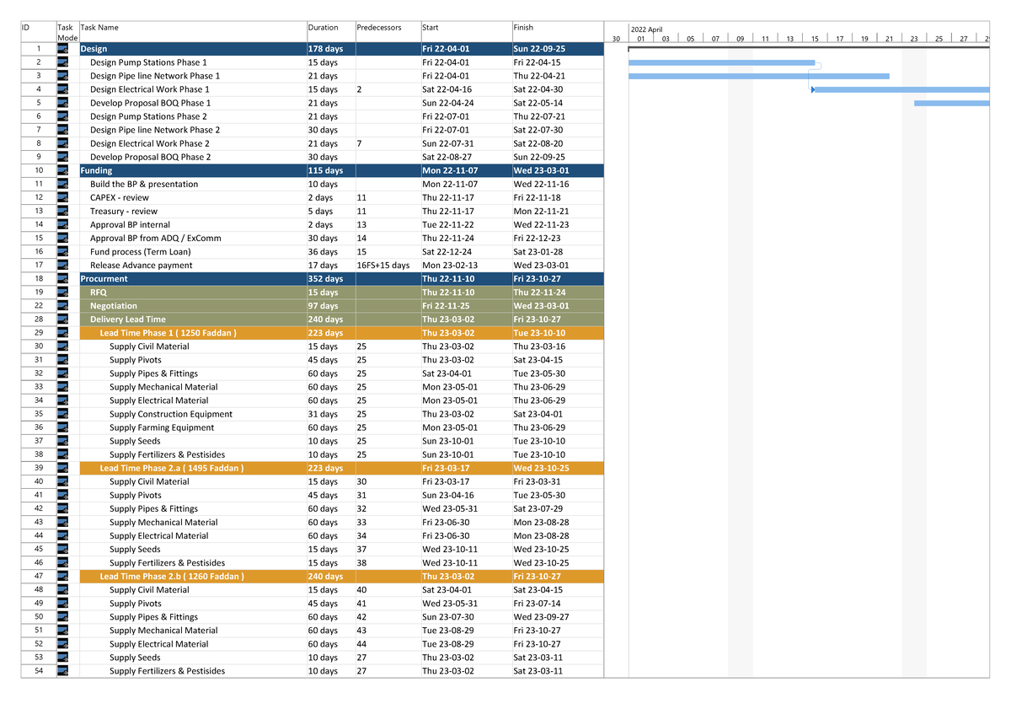Click the Task Mode icon beside Fund process (Term Loan)
Viewport: 1011px width, 709px height.
pos(62,251)
